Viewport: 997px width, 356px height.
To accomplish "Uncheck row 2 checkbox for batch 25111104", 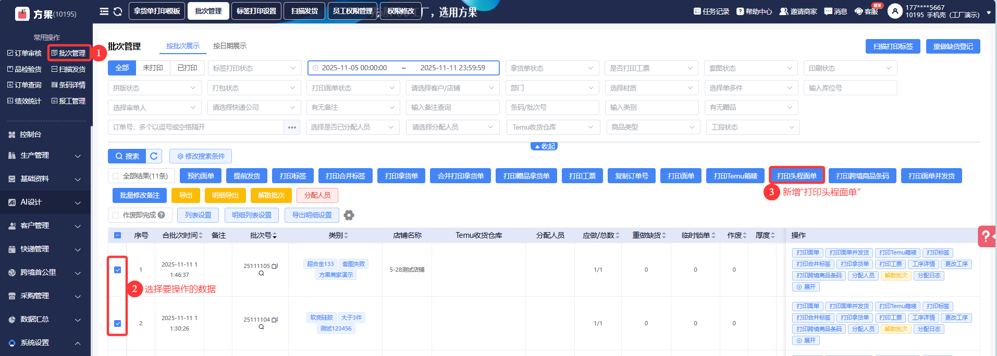I will tap(117, 323).
